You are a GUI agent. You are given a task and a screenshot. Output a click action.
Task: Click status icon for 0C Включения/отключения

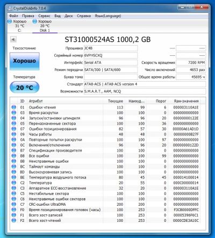click(x=14, y=145)
